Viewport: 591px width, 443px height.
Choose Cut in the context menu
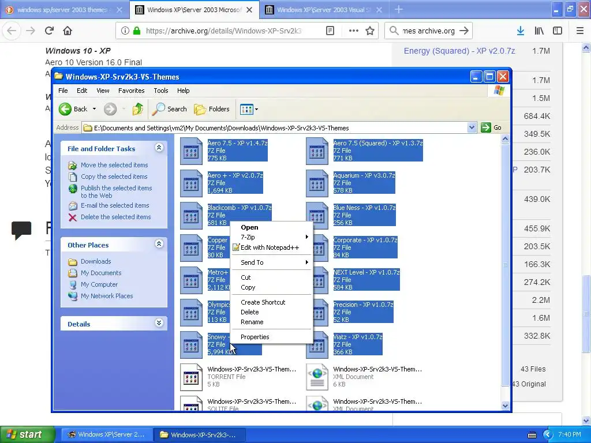pyautogui.click(x=272, y=277)
